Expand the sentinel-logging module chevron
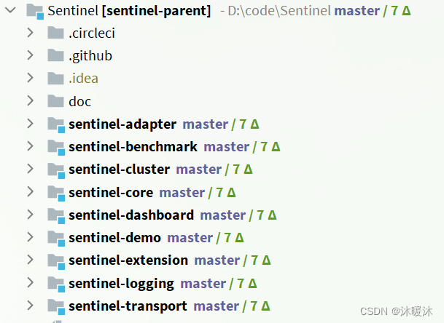 (x=30, y=284)
